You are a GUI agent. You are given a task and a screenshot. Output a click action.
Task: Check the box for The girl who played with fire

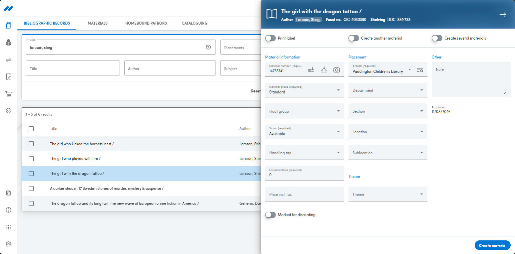click(x=31, y=159)
